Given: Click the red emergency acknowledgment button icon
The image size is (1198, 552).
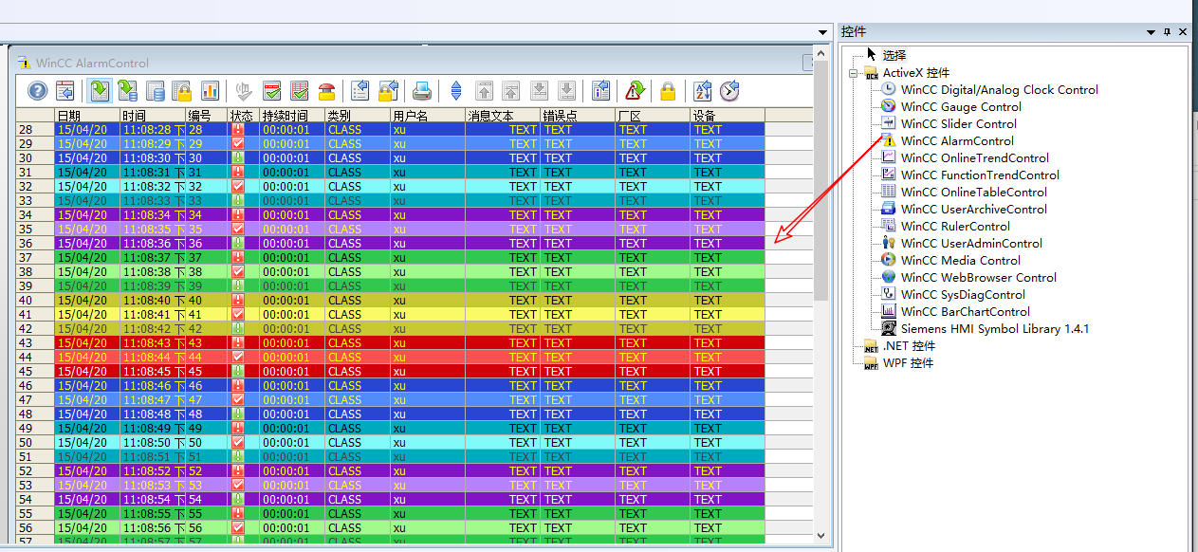Looking at the screenshot, I should coord(326,91).
